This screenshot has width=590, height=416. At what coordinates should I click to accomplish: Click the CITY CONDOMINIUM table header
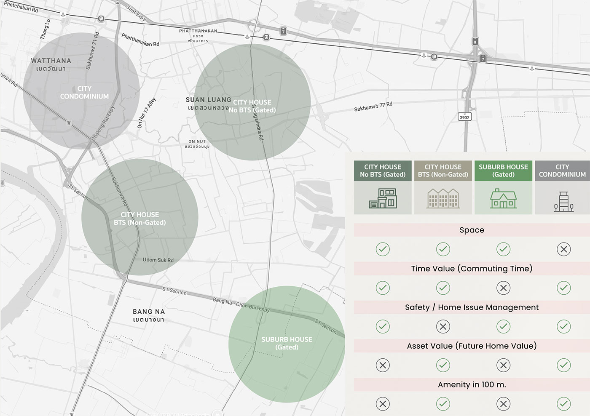pos(562,171)
